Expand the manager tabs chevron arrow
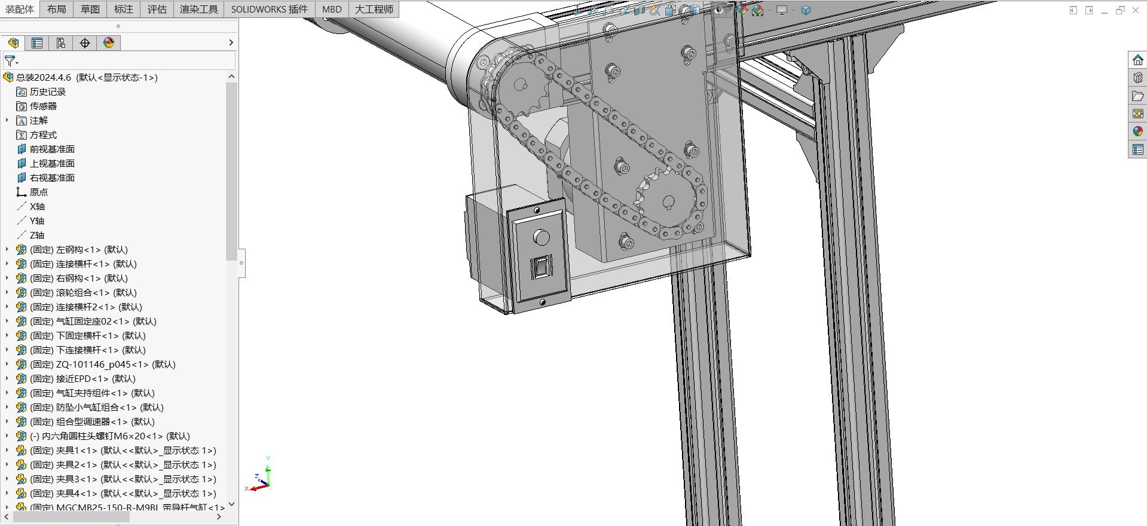Viewport: 1147px width, 526px height. point(231,42)
